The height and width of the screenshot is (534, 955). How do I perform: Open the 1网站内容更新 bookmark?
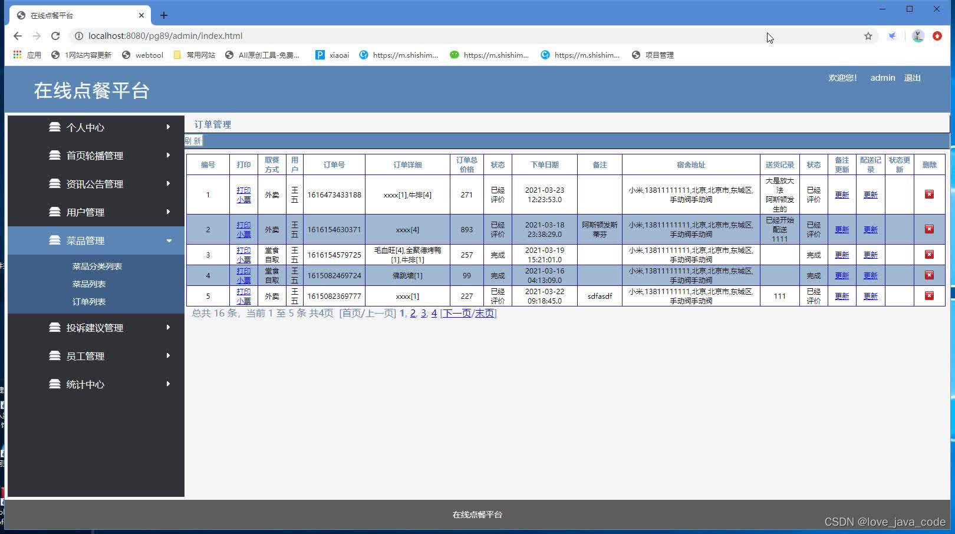pos(81,55)
